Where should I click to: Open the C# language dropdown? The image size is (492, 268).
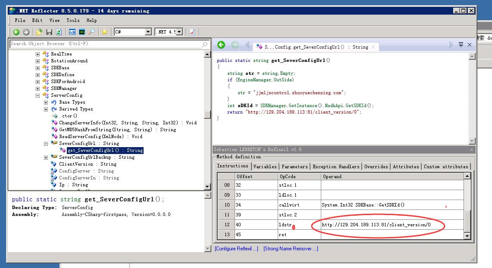point(148,32)
